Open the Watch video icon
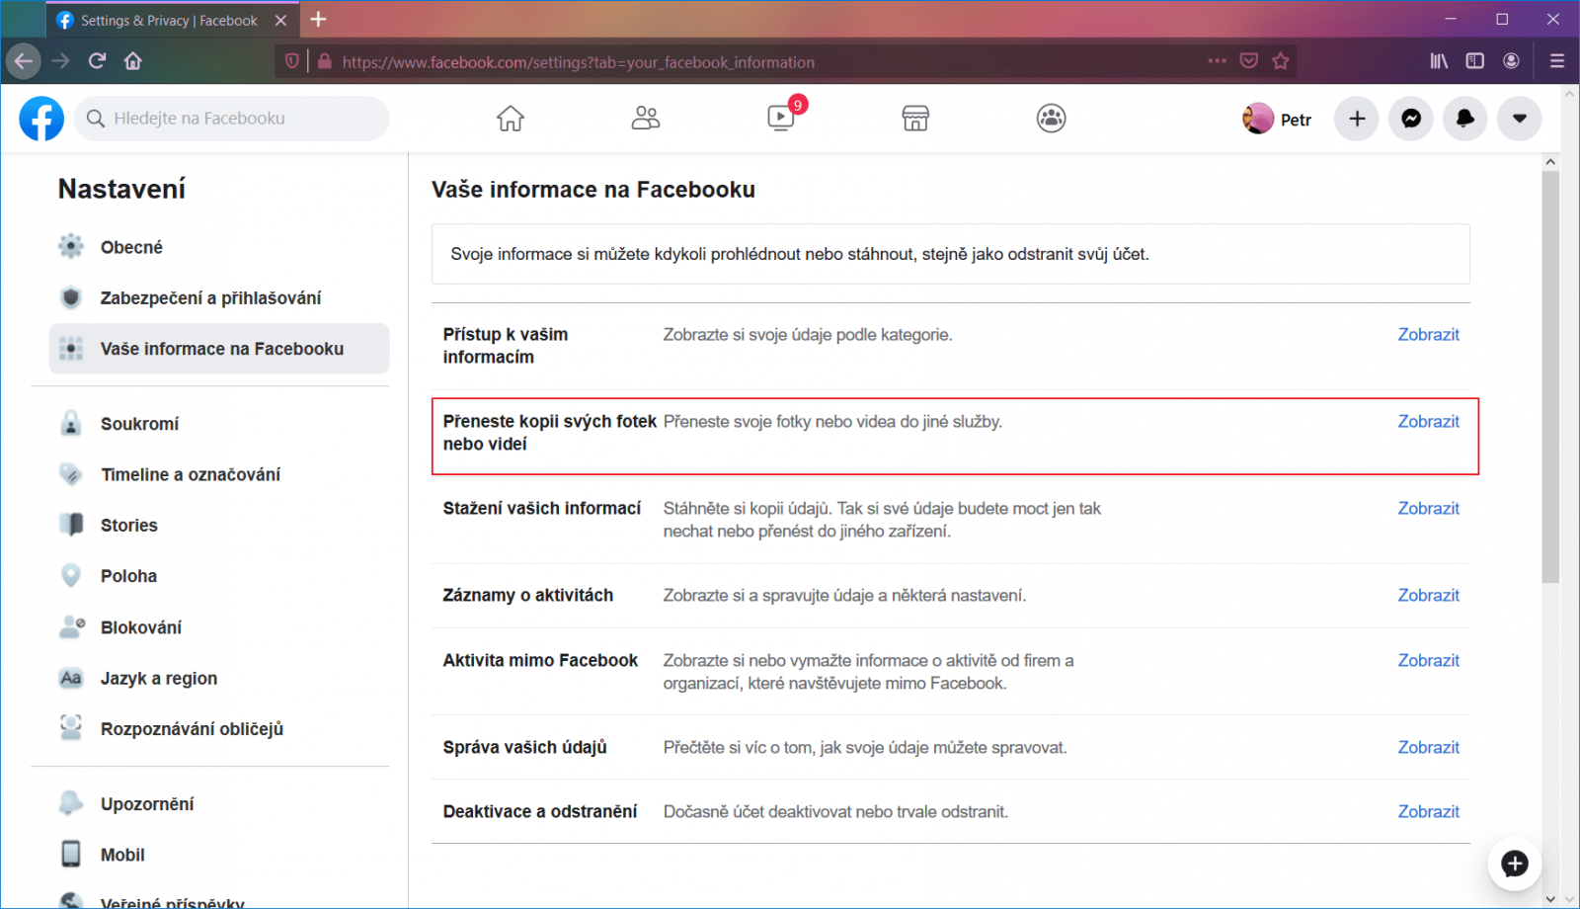The image size is (1580, 909). (781, 119)
